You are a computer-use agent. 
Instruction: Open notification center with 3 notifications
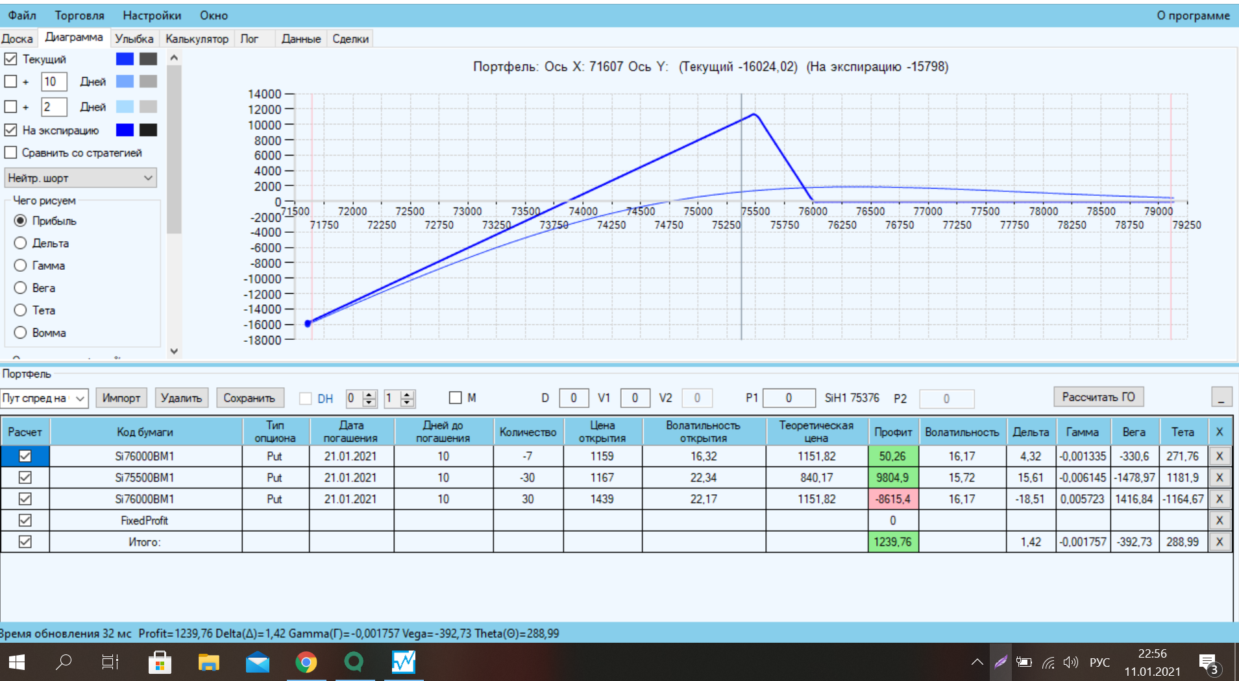click(x=1210, y=663)
